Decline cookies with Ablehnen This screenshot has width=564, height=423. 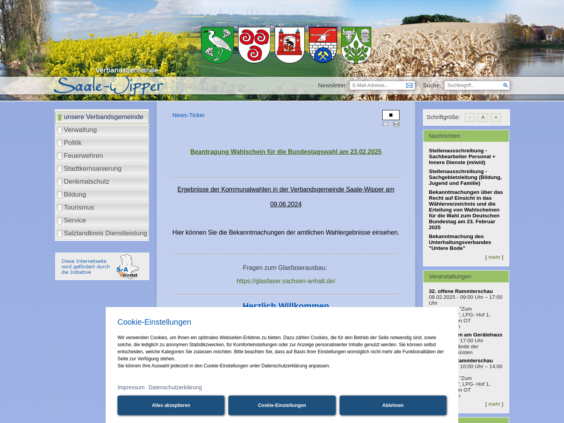coord(393,405)
